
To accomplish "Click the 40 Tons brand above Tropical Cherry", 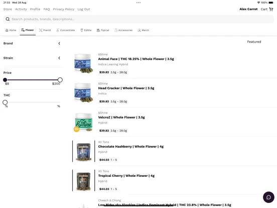I will click(103, 171).
